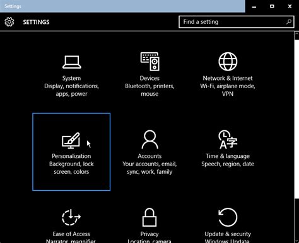299x243 pixels.
Task: Open the Ease of Access icon
Action: point(71,217)
